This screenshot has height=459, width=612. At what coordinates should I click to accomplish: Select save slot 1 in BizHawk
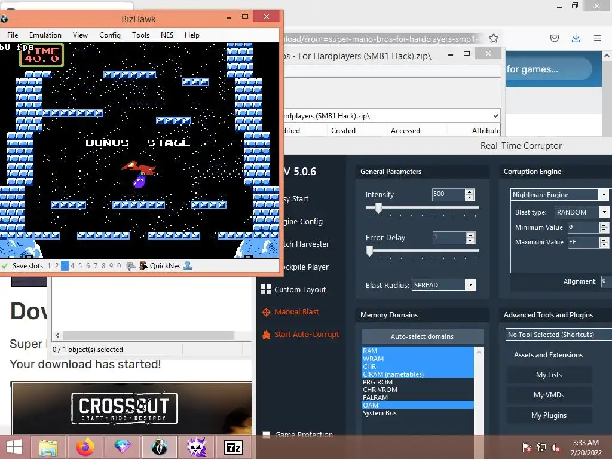point(49,266)
